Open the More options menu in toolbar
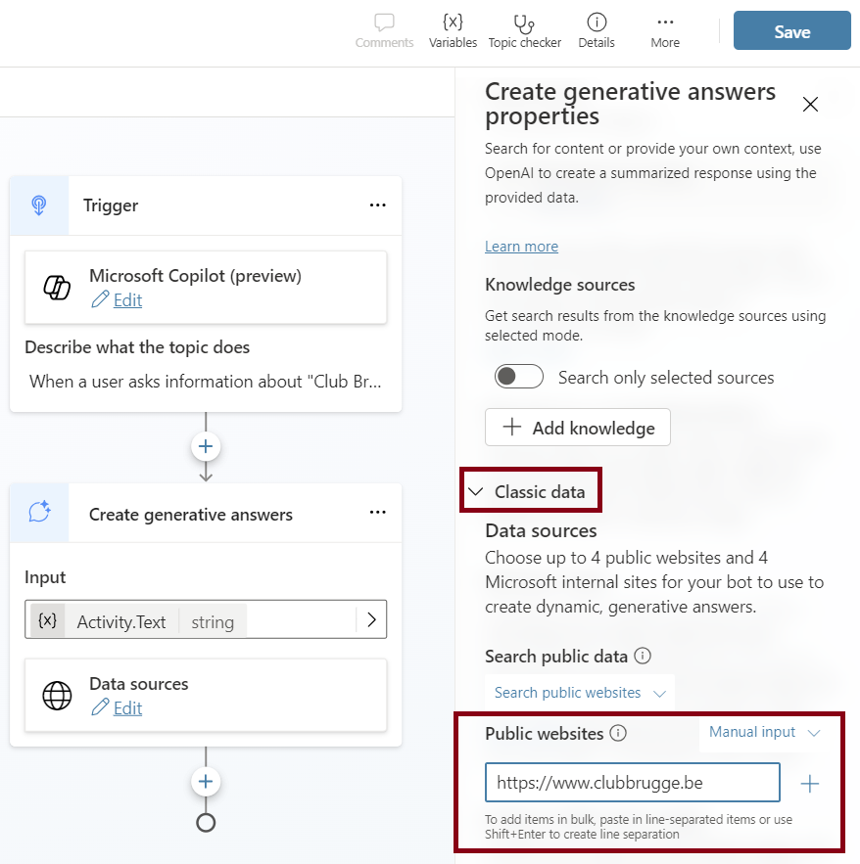The height and width of the screenshot is (864, 860). (x=665, y=30)
